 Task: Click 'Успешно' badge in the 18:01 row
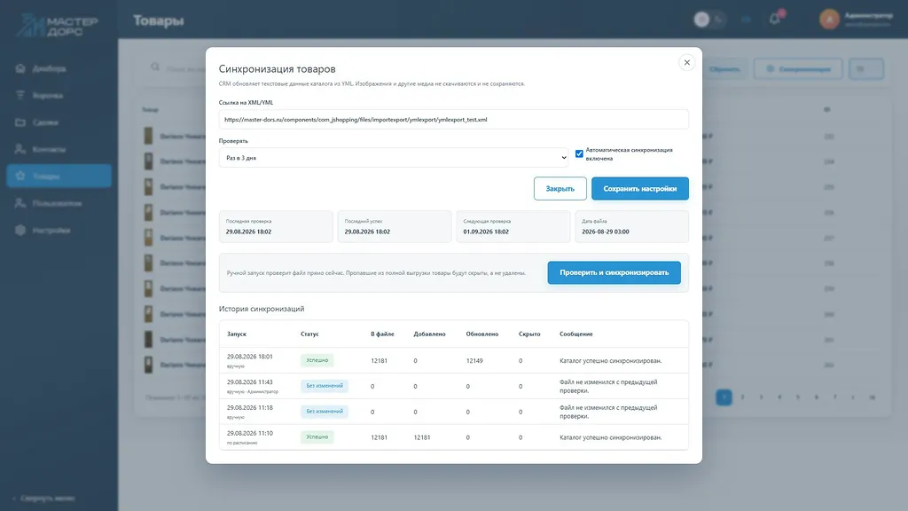[317, 360]
